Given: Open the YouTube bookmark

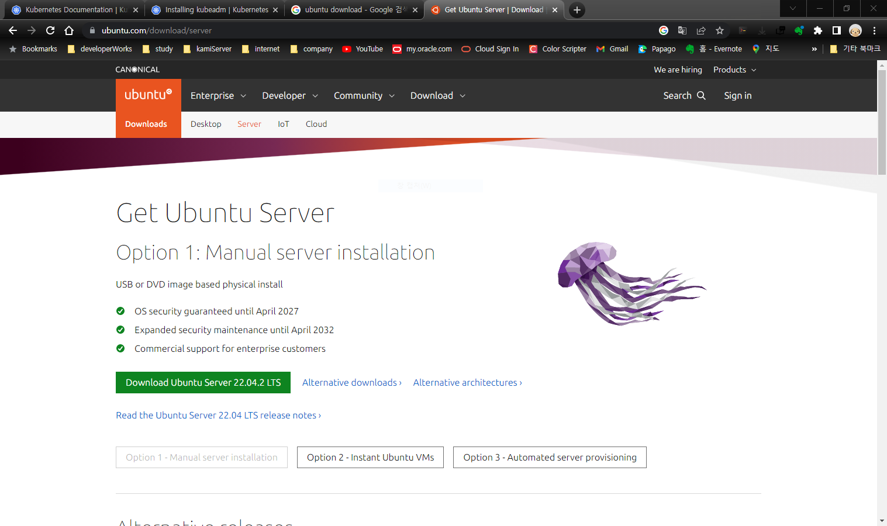Looking at the screenshot, I should tap(363, 49).
